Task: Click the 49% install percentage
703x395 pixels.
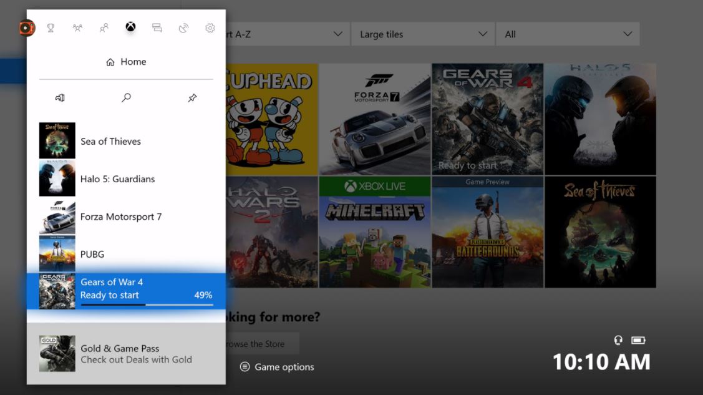Action: 203,295
